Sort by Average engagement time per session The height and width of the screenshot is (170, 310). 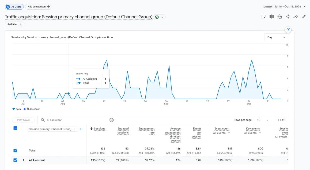tap(173, 135)
